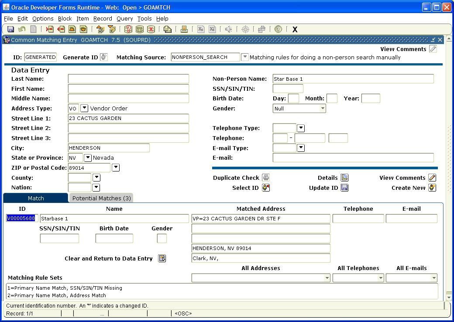Click the Duplicate Check icon
Image resolution: width=454 pixels, height=322 pixels.
266,178
